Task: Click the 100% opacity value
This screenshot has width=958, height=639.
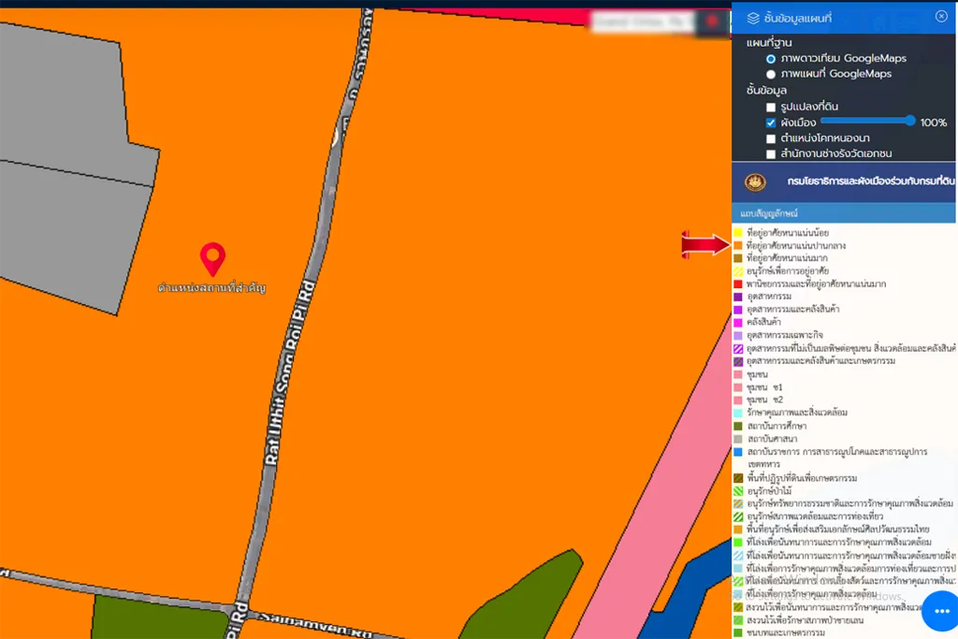Action: [x=934, y=123]
